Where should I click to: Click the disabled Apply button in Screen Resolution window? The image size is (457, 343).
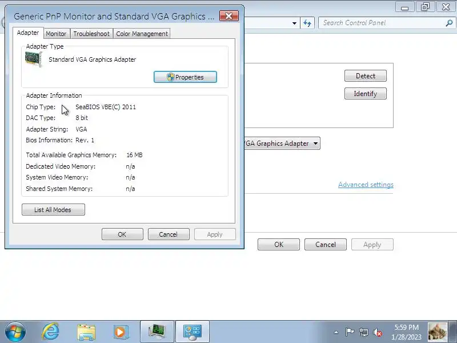pos(372,245)
